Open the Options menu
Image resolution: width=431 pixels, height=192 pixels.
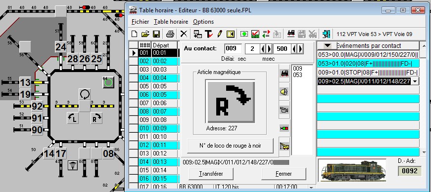coord(203,22)
